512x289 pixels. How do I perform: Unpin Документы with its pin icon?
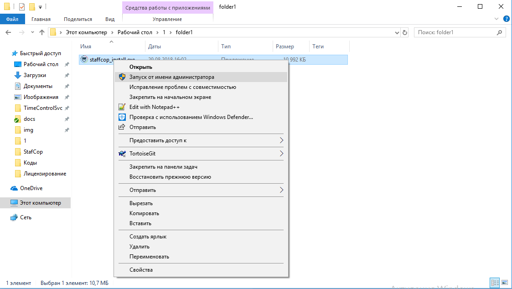tap(67, 86)
